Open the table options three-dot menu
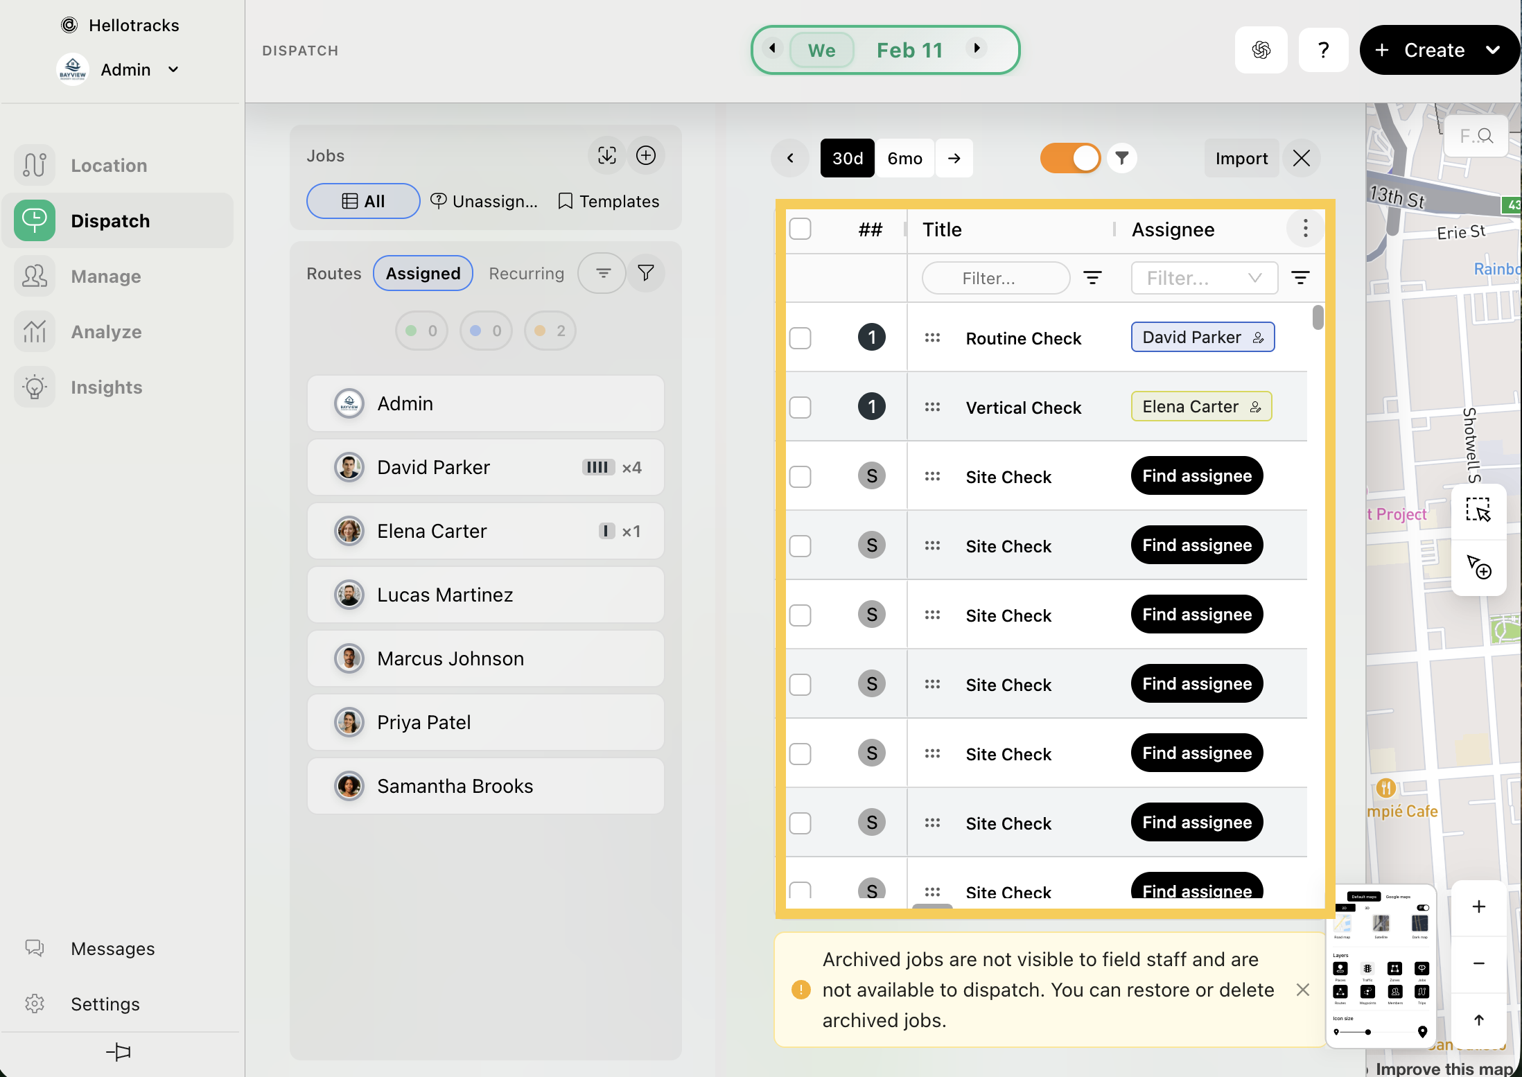1522x1077 pixels. point(1305,229)
